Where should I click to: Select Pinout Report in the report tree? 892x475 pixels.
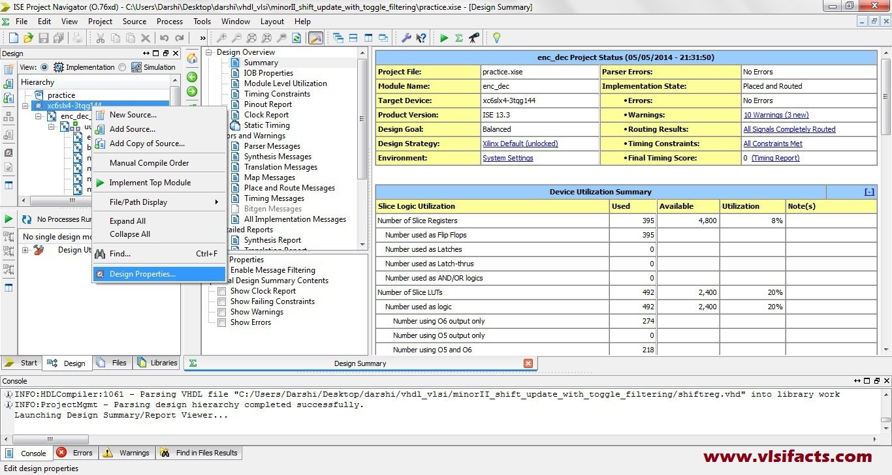[268, 104]
